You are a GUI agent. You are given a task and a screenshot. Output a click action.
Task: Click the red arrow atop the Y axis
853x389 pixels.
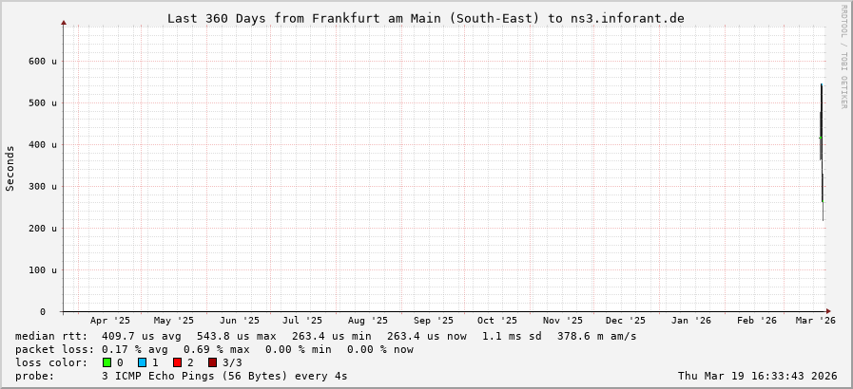coord(64,22)
